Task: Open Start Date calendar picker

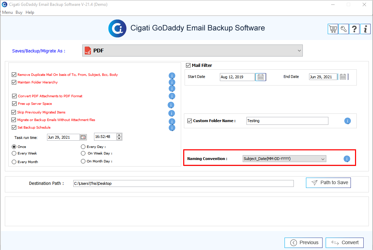Action: coord(261,77)
